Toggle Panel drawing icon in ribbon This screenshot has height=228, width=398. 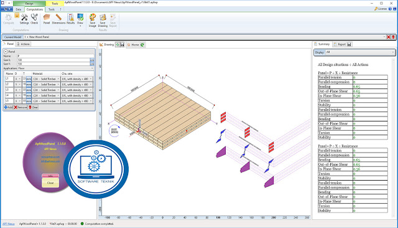tap(47, 17)
